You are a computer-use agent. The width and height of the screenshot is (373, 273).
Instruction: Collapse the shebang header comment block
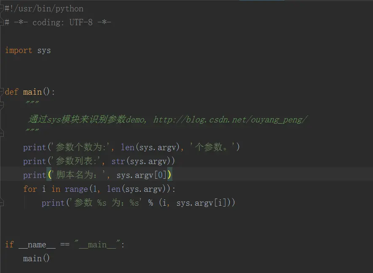[x=2, y=8]
